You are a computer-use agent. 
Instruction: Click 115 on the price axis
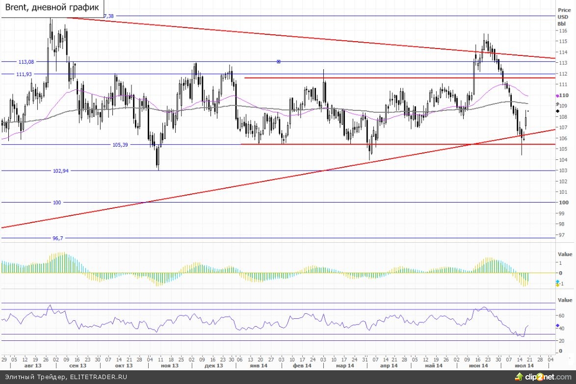point(563,42)
